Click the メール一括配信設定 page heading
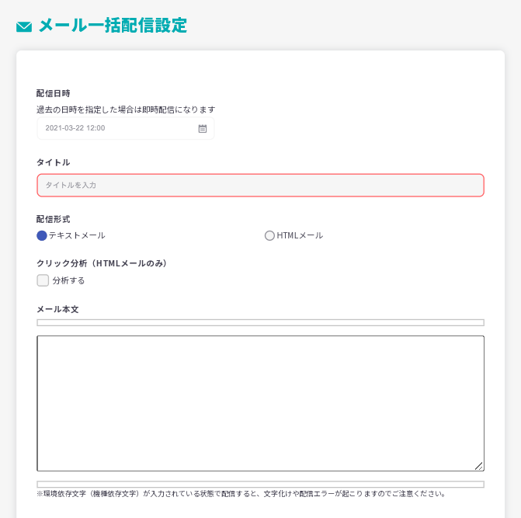The image size is (521, 518). [x=113, y=26]
